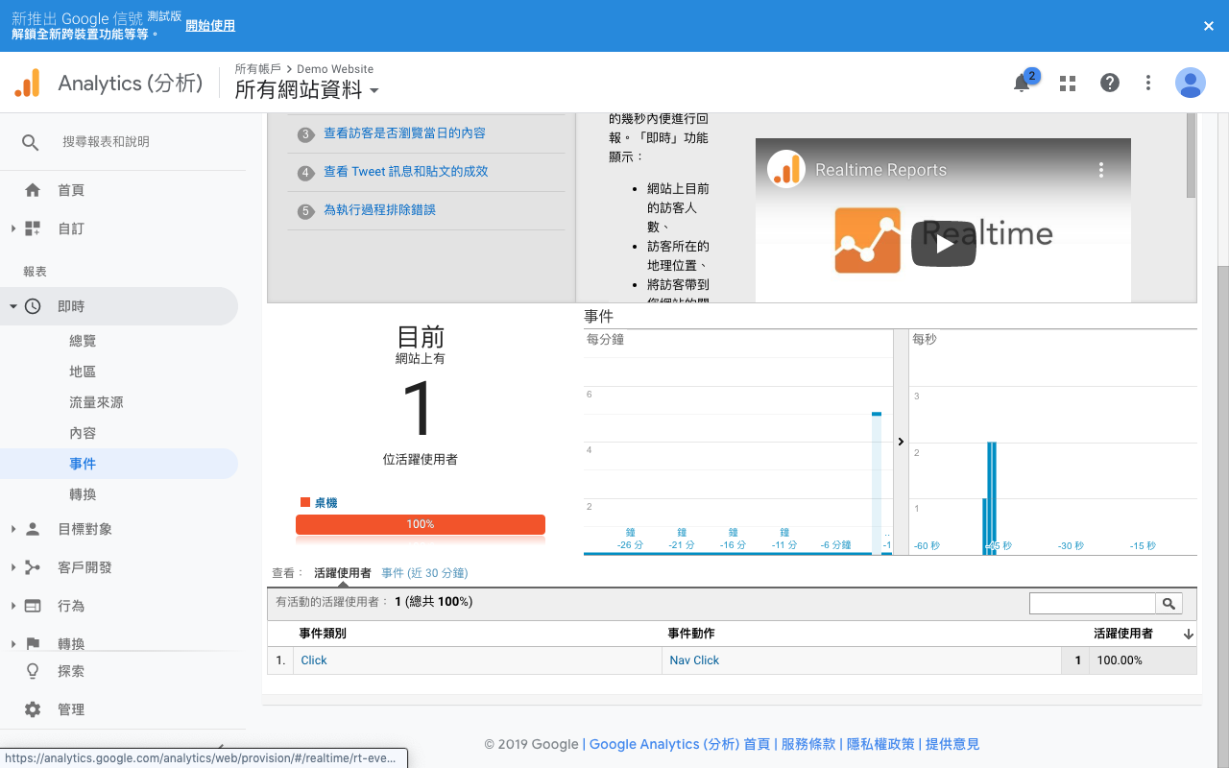This screenshot has height=768, width=1229.
Task: Open 隱私權政策 footer link
Action: 880,744
